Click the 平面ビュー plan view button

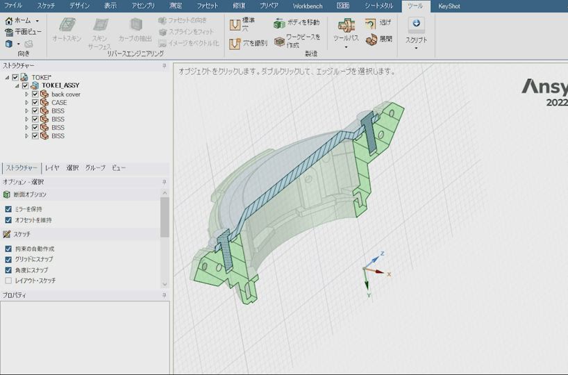(23, 32)
